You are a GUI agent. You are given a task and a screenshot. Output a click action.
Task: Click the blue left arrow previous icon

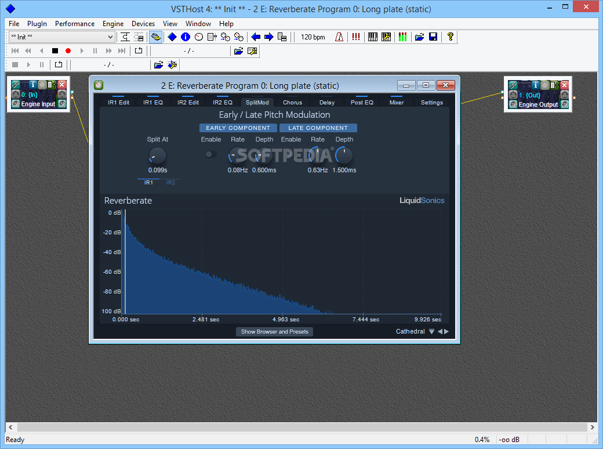[x=255, y=37]
